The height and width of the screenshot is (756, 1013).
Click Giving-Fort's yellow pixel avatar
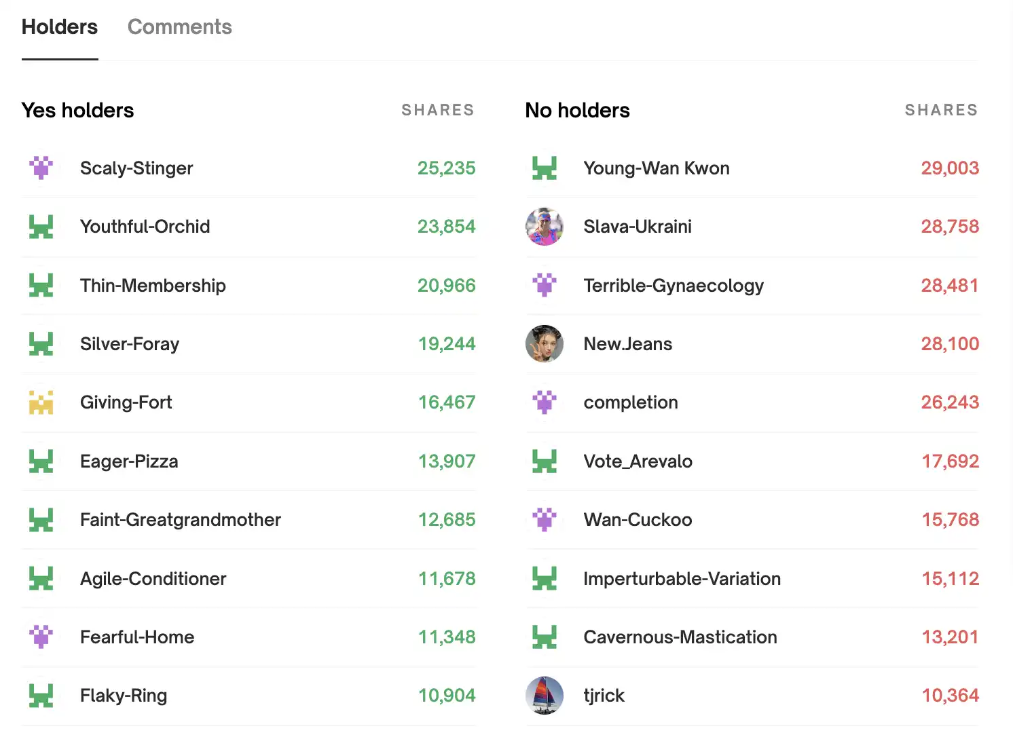click(41, 402)
